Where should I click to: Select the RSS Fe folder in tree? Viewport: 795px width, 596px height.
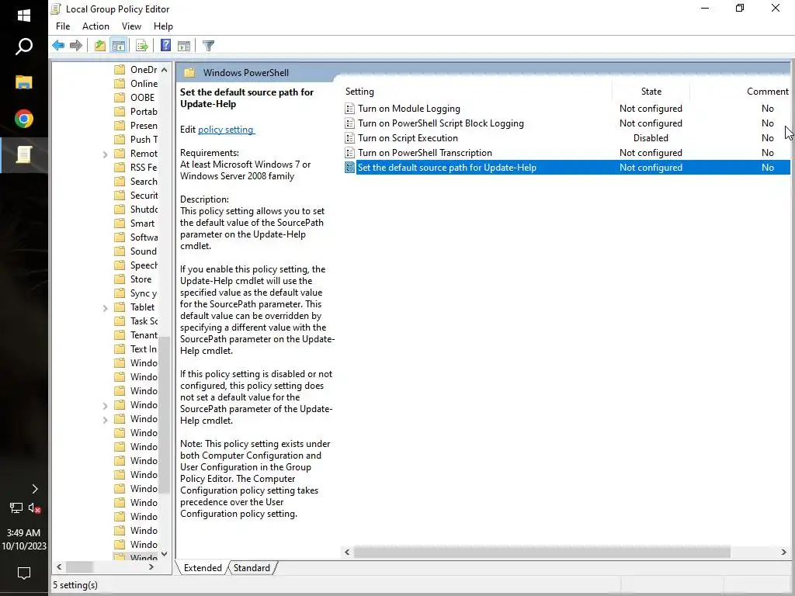tap(144, 168)
